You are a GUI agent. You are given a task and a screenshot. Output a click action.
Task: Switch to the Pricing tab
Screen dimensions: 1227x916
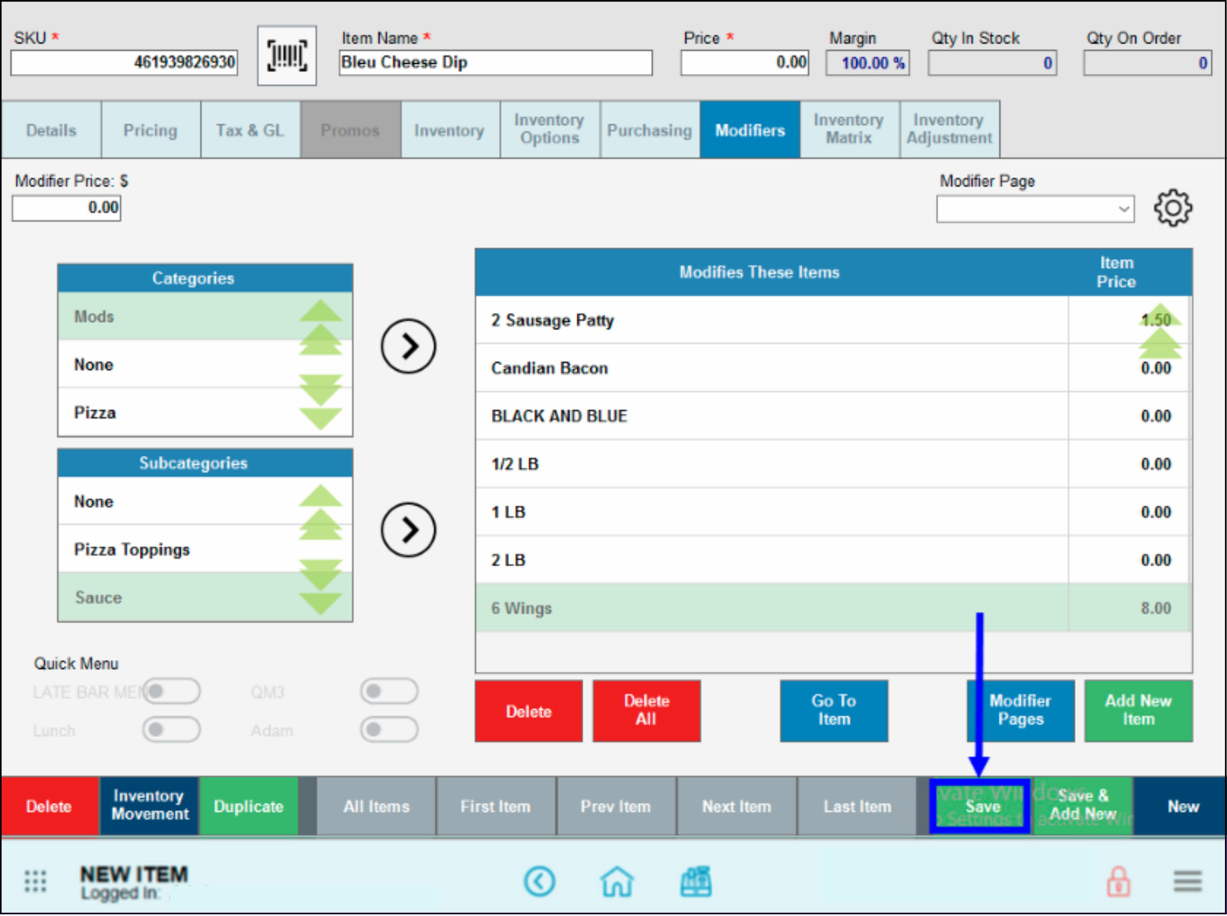(x=151, y=130)
